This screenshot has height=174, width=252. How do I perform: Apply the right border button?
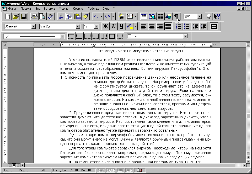pyautogui.click(x=96, y=36)
